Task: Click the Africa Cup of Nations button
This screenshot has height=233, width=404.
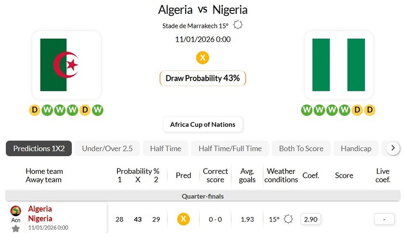Action: click(202, 124)
